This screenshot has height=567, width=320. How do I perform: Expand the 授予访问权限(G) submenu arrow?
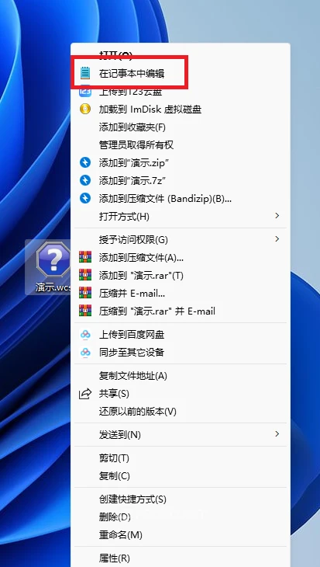[277, 239]
